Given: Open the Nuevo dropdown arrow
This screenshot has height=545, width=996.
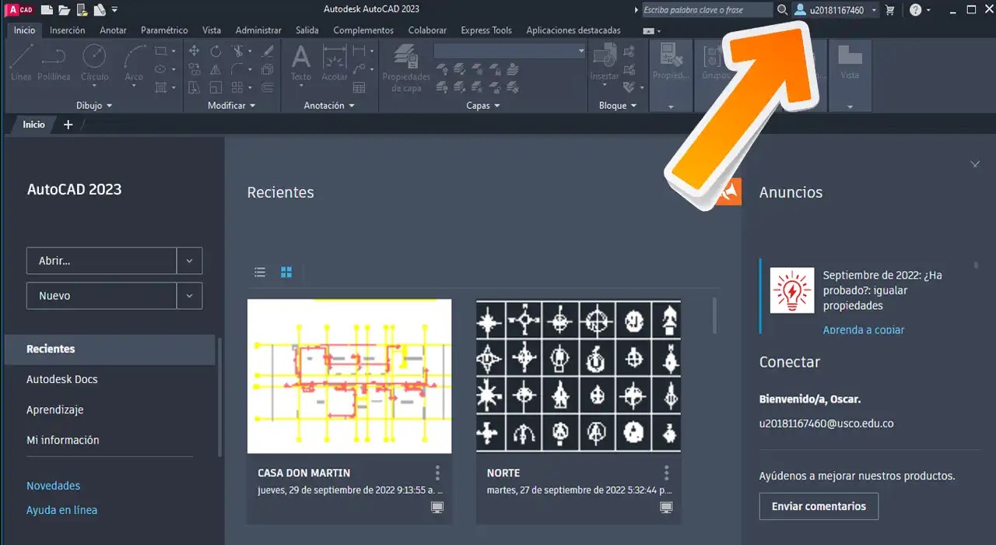Looking at the screenshot, I should [x=189, y=296].
